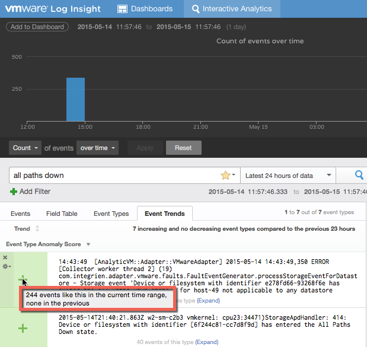This screenshot has width=367, height=347.
Task: Click the May 15 label on the chart axis
Action: (x=259, y=127)
